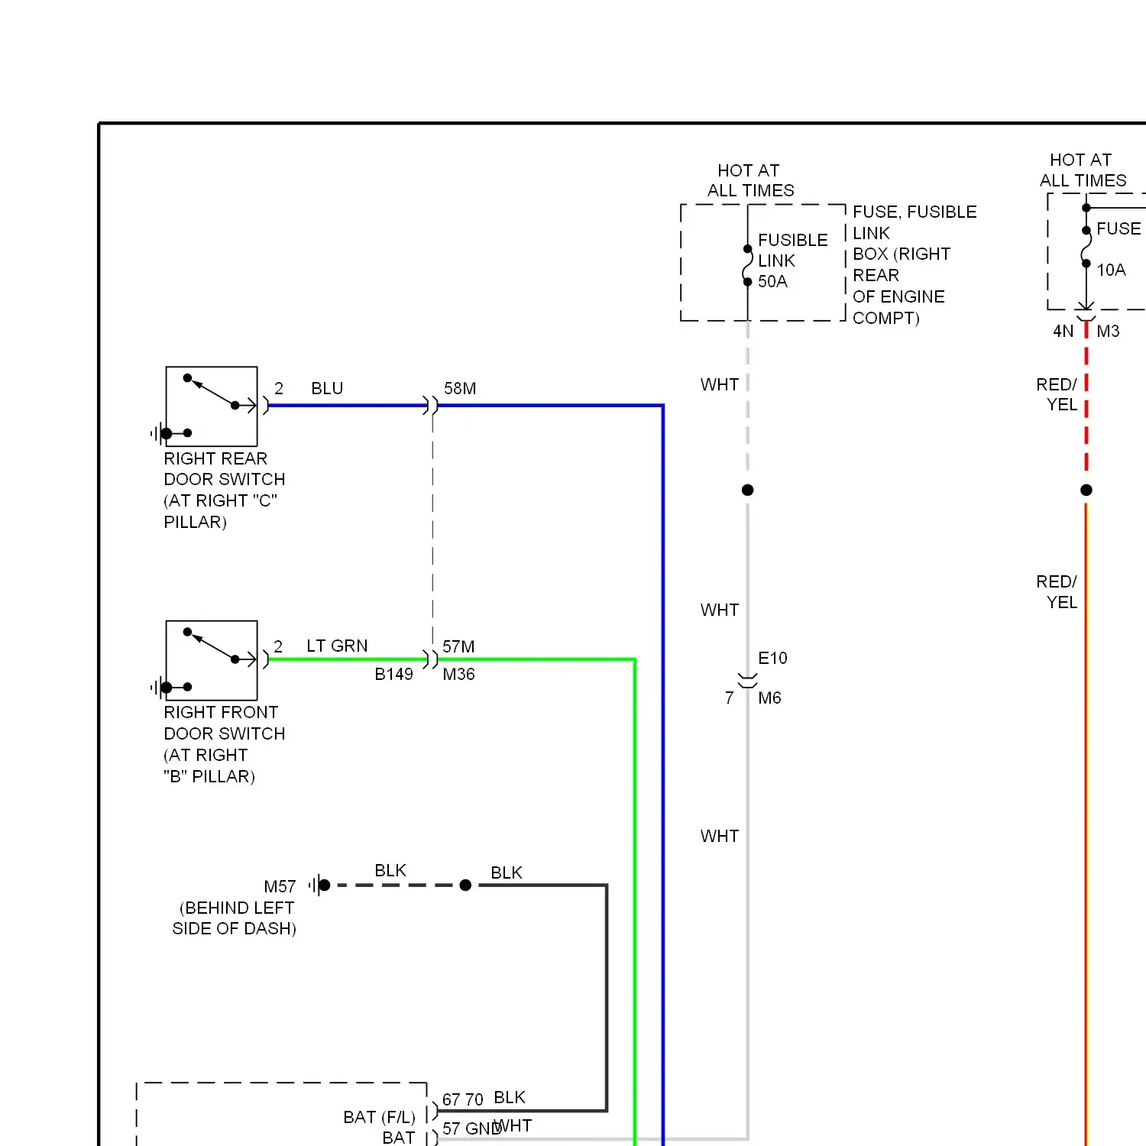Click the dashed red wire below the M3 connector

(x=1086, y=397)
